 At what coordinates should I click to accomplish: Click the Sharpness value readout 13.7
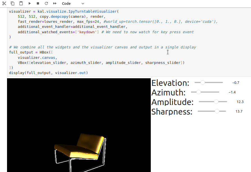click(x=239, y=111)
